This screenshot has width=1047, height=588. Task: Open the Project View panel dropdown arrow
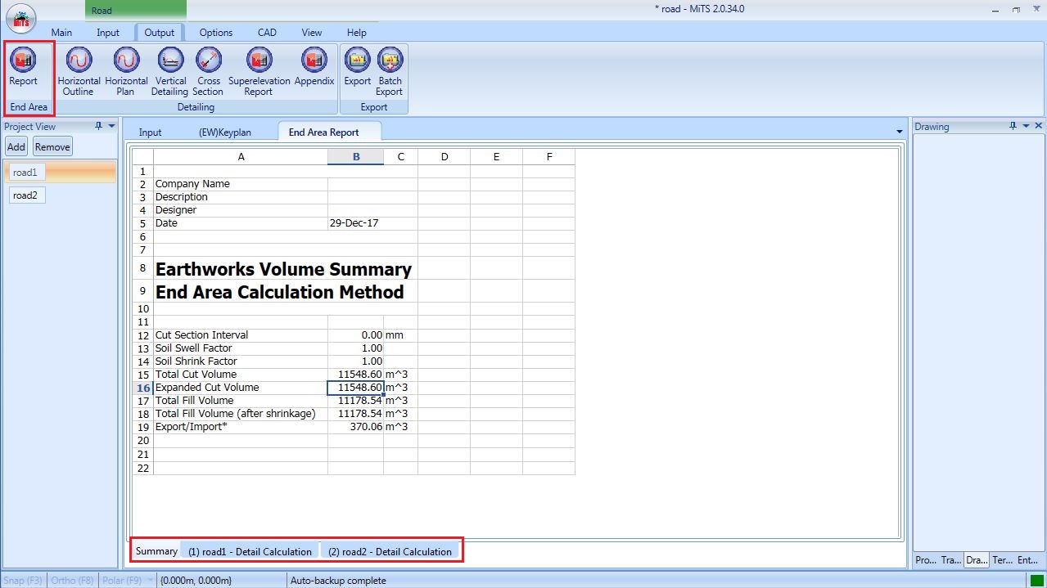[111, 126]
